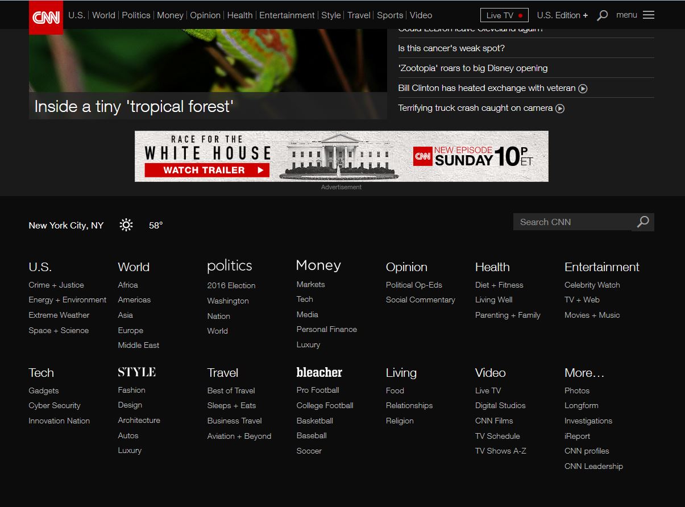The image size is (685, 507).
Task: Open the search magnifier in top navigation
Action: click(603, 15)
